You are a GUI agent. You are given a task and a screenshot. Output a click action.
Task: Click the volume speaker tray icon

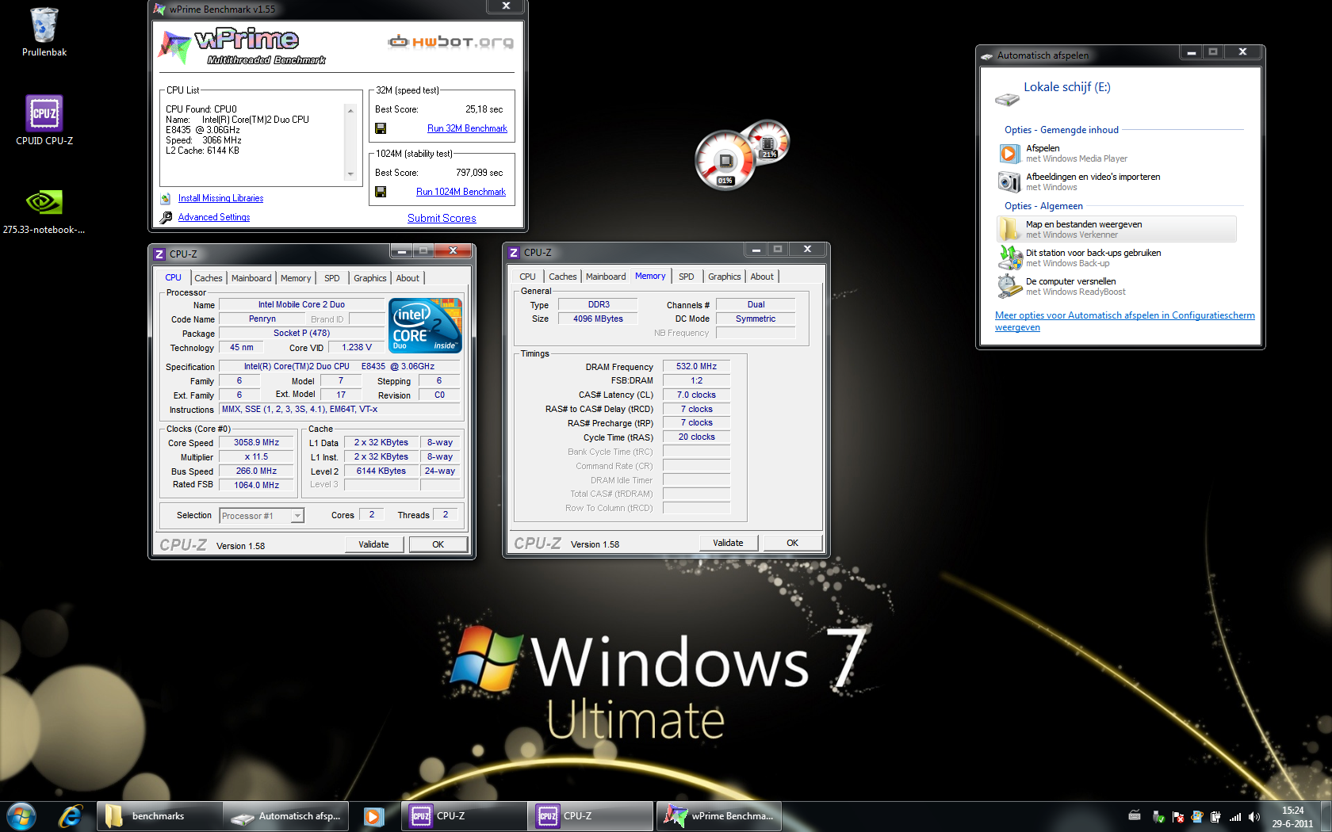[1254, 816]
